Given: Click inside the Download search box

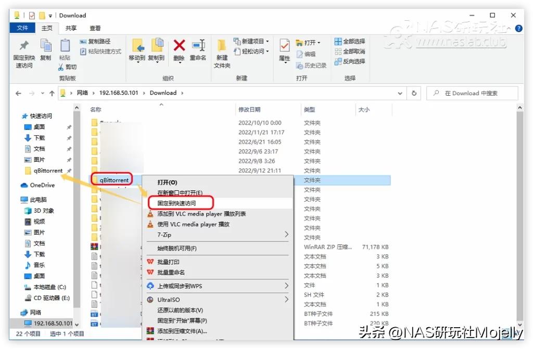Looking at the screenshot, I should coord(472,93).
